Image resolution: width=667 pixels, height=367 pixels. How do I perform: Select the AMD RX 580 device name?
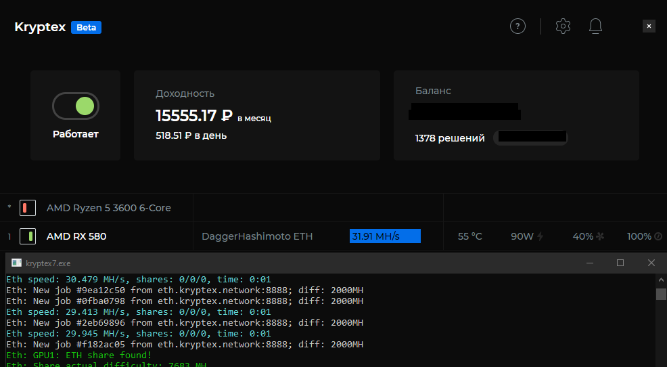(76, 236)
